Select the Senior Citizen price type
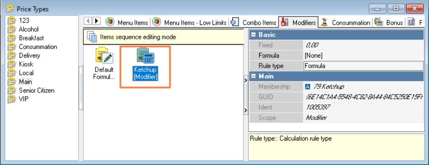The height and width of the screenshot is (165, 429). tap(36, 90)
